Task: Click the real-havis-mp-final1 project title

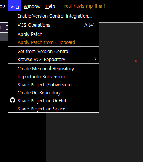Action: (85, 6)
